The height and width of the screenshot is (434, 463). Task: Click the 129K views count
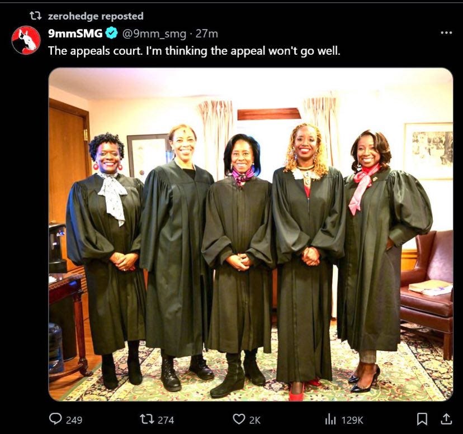(352, 420)
